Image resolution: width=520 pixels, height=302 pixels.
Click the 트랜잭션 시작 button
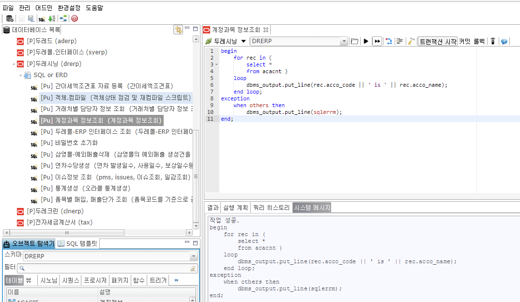[x=438, y=41]
